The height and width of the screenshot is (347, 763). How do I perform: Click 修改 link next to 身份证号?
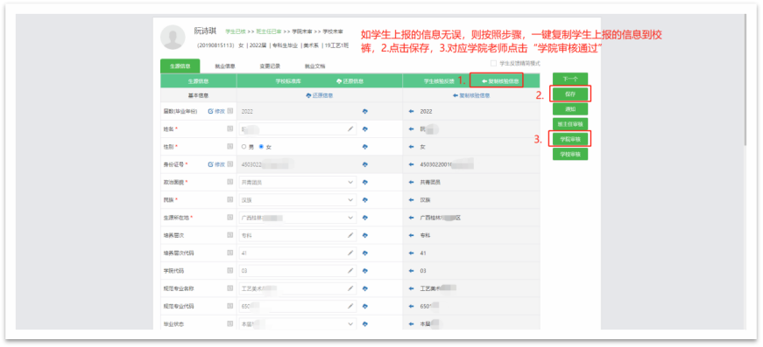coord(216,164)
